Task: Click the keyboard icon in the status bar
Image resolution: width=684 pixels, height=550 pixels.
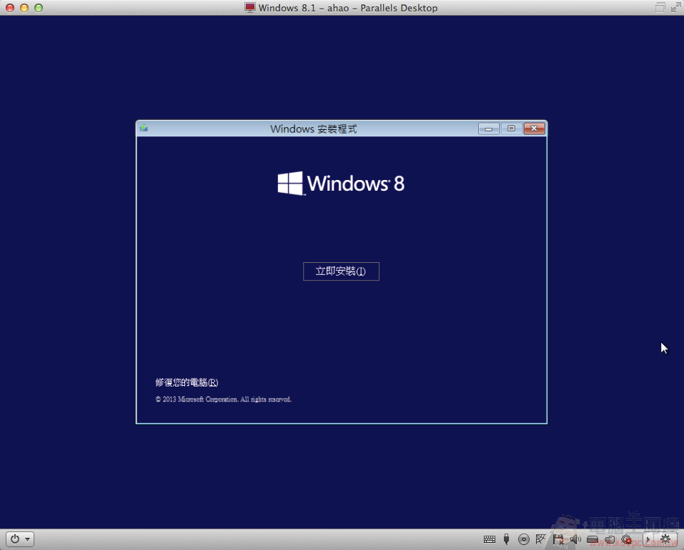Action: tap(490, 539)
